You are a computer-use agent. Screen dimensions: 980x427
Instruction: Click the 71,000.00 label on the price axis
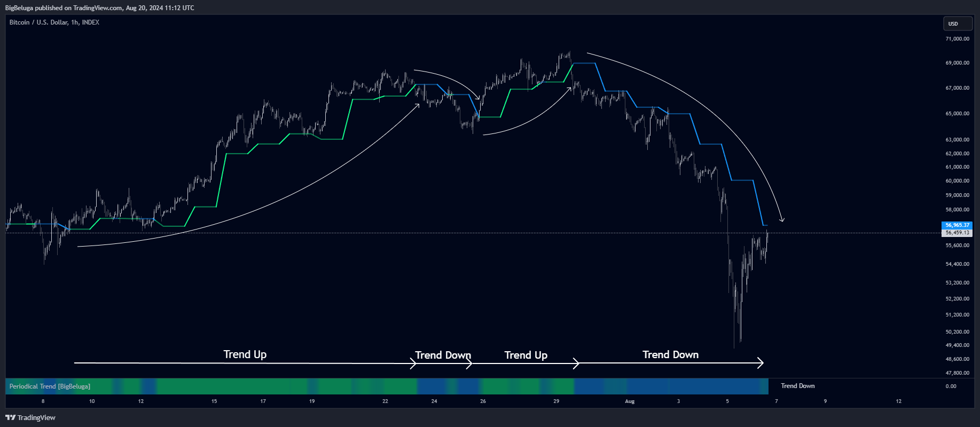click(957, 39)
